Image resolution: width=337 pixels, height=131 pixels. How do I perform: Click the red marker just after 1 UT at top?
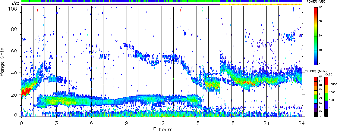point(37,10)
